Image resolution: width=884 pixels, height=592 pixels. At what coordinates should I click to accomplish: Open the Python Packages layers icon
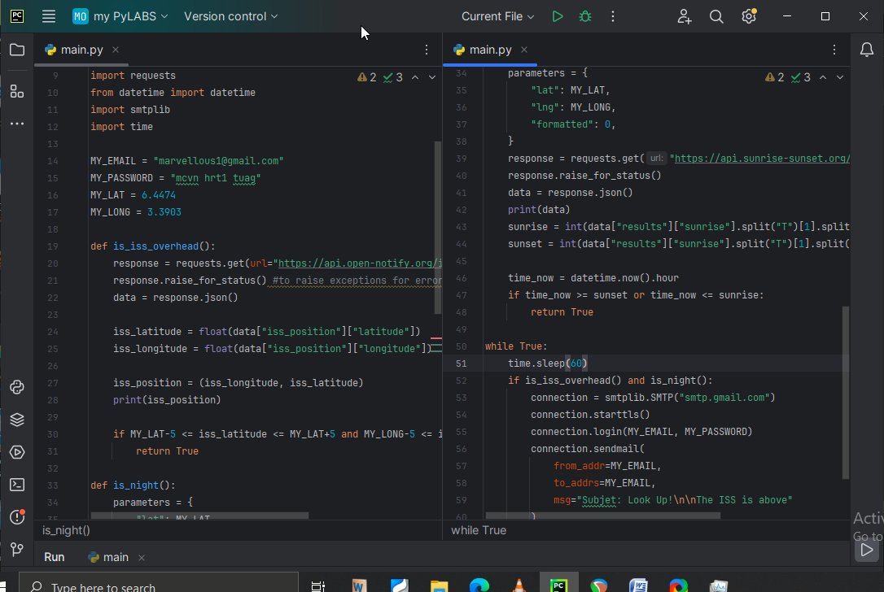pos(17,420)
